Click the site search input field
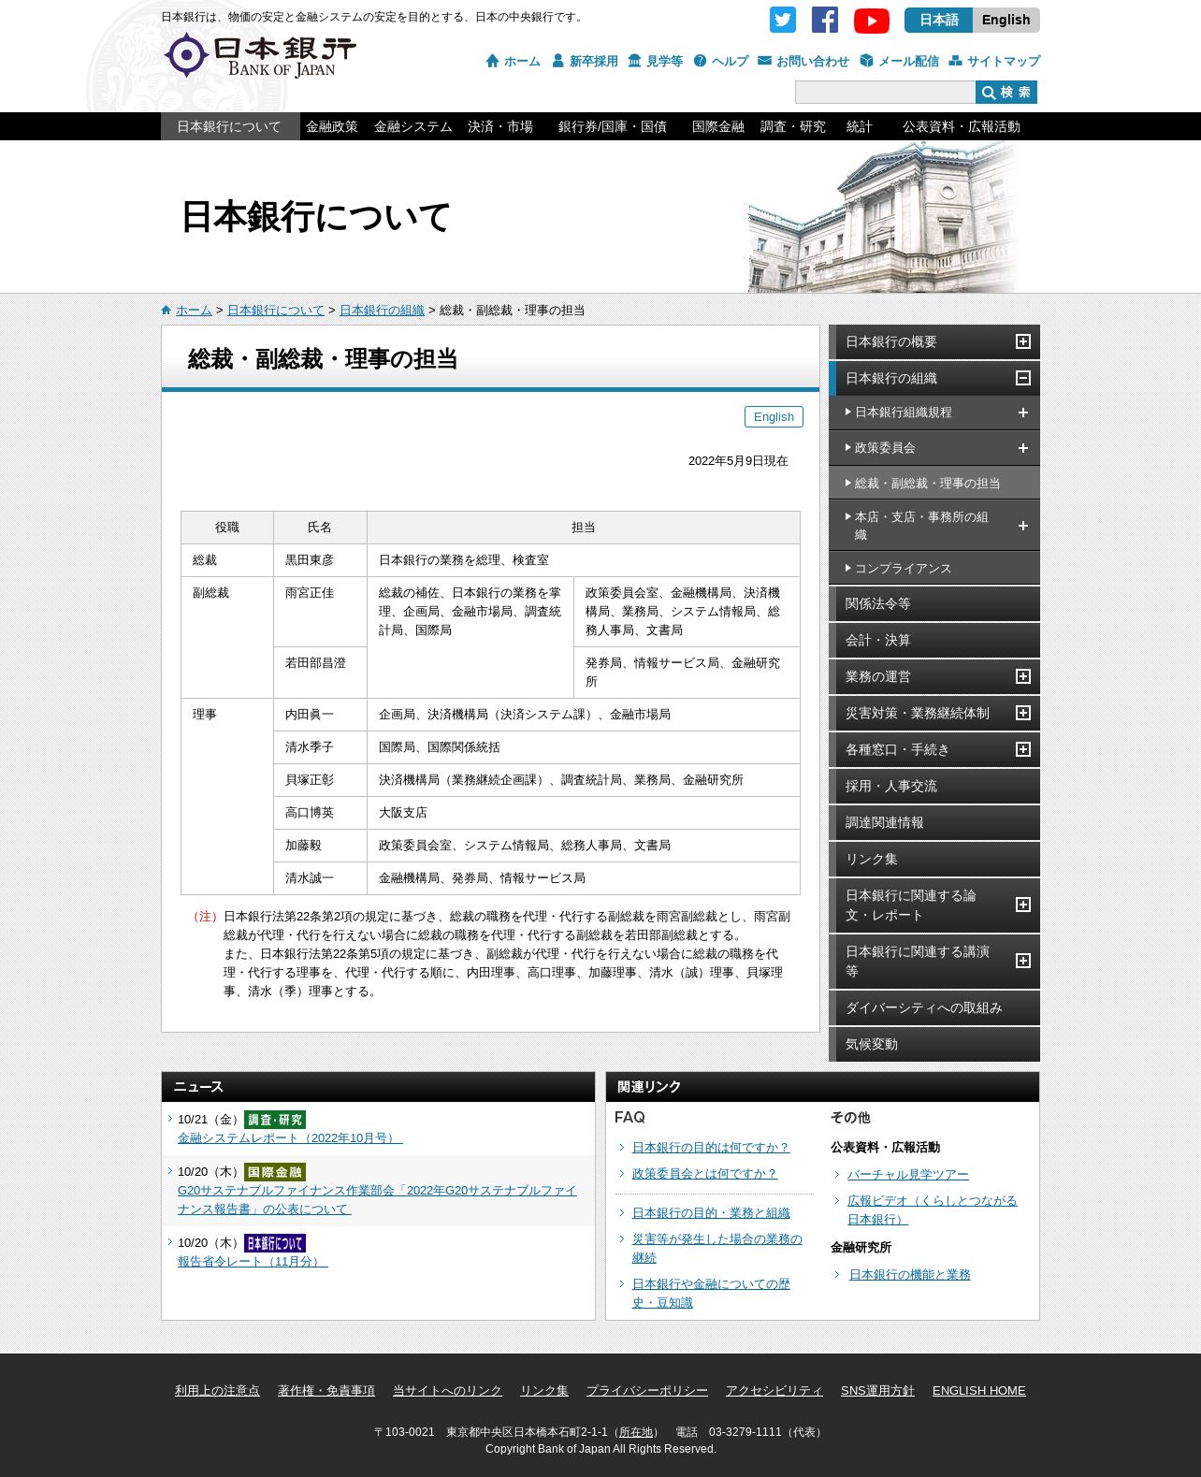This screenshot has height=1477, width=1201. (885, 92)
